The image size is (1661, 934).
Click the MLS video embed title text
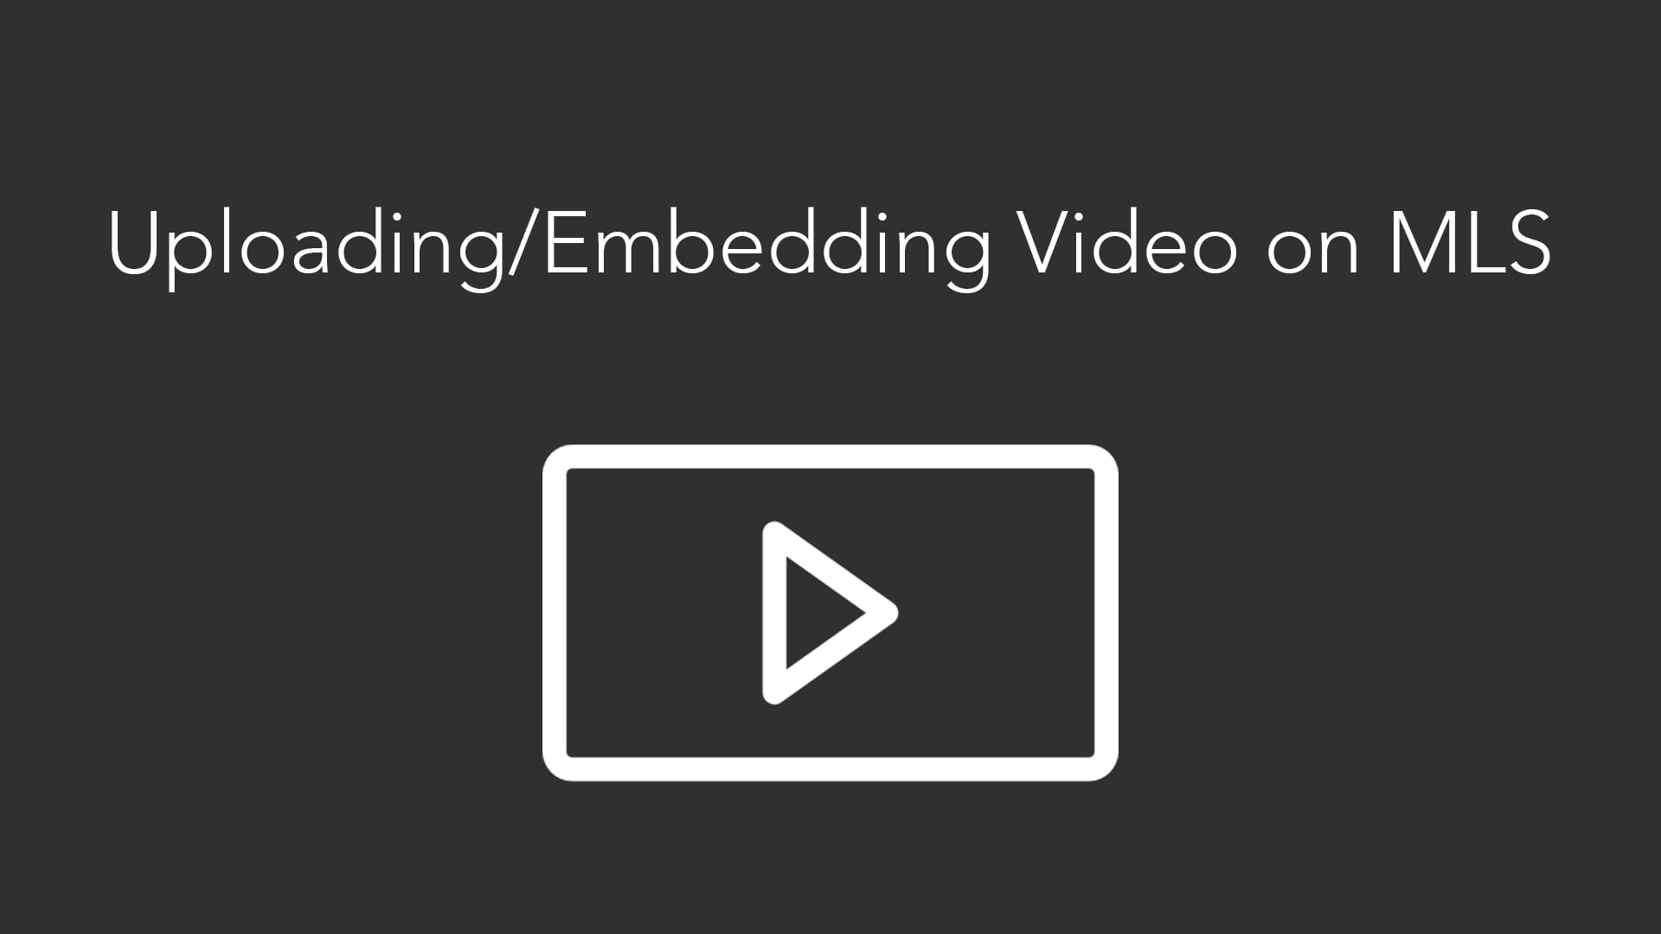(830, 240)
